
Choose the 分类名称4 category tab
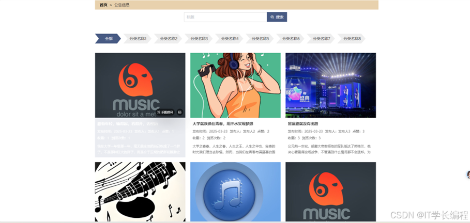pyautogui.click(x=230, y=39)
